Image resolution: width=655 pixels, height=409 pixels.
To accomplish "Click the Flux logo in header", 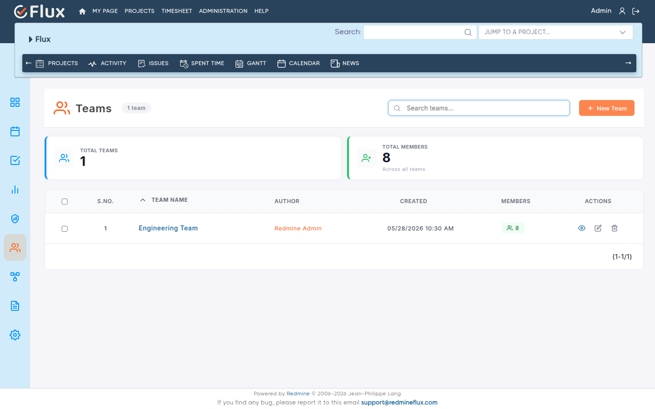I will click(40, 11).
